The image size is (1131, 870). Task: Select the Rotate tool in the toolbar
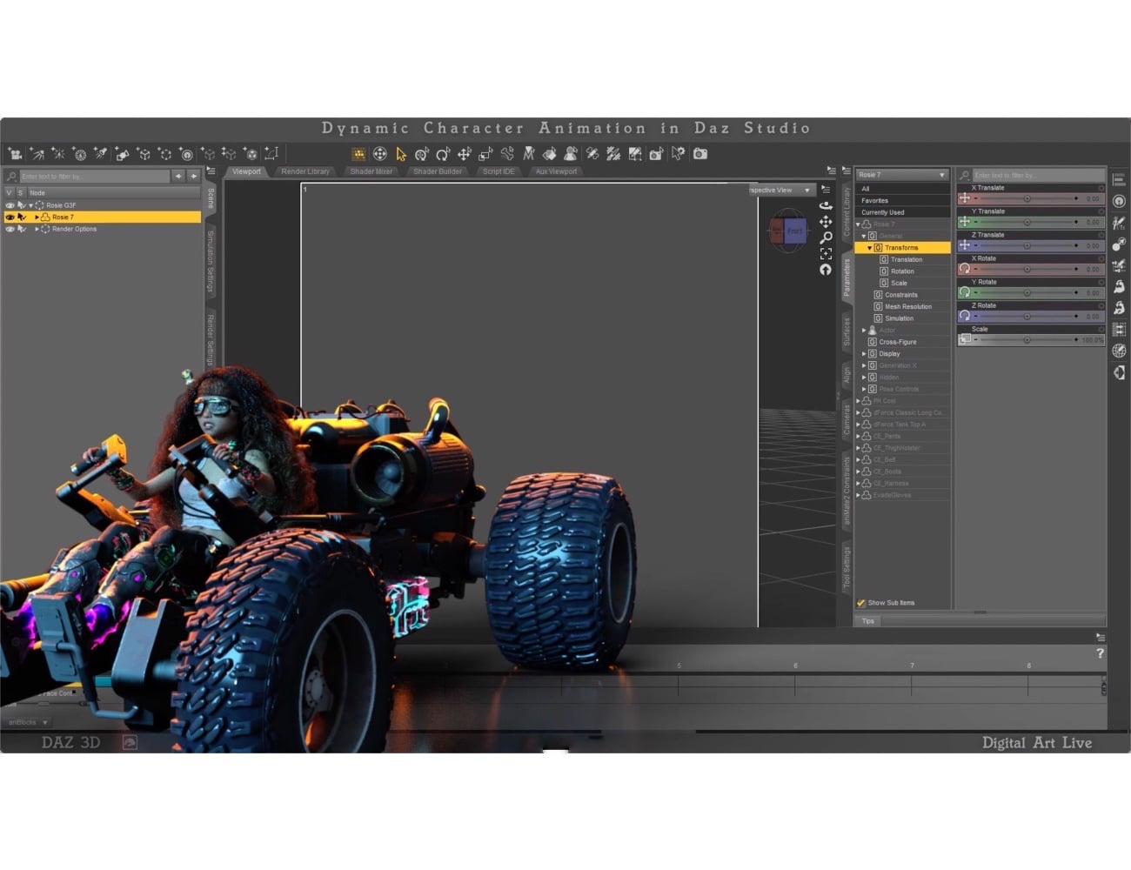click(x=441, y=154)
